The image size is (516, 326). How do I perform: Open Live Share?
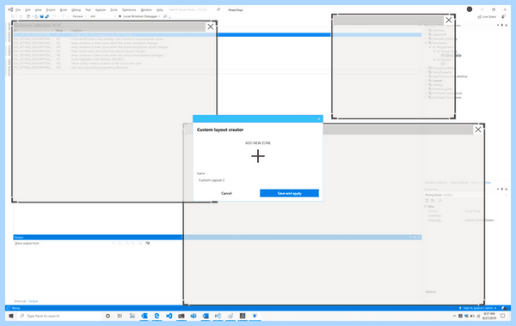coord(487,17)
